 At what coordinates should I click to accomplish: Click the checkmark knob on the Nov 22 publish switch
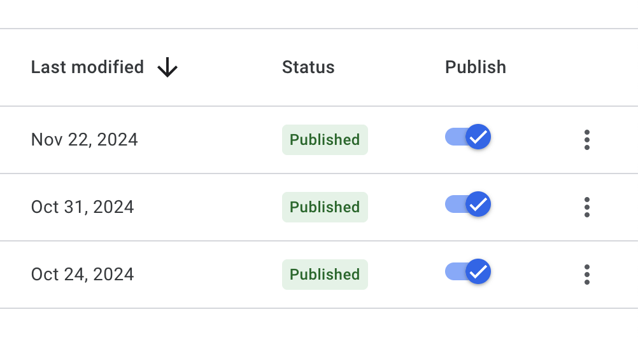pyautogui.click(x=478, y=137)
